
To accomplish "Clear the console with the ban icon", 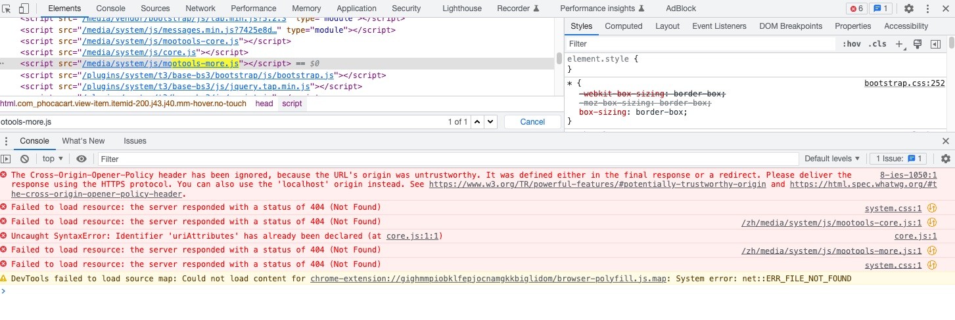I will coord(24,159).
